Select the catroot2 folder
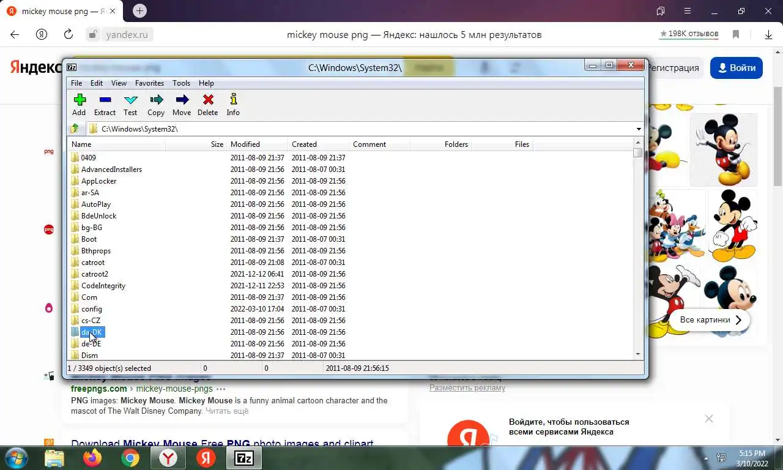 coord(89,274)
